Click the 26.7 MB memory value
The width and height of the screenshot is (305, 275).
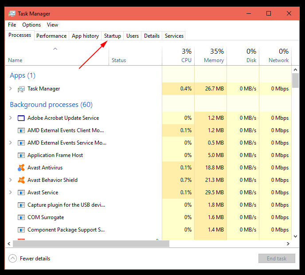tap(215, 89)
